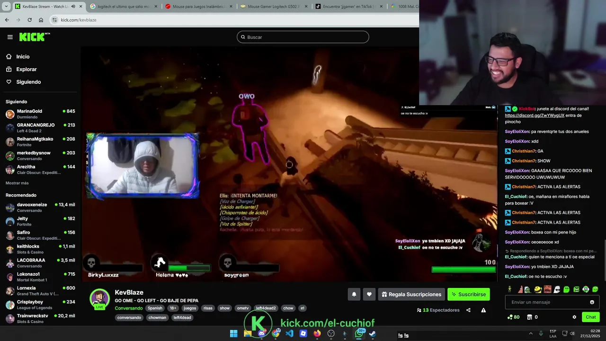Mute audio on KevBlaze Stream tab
Screen dimensions: 606x341
pyautogui.click(x=73, y=7)
